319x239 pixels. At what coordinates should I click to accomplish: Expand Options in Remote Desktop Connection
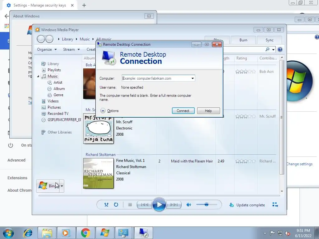(109, 111)
